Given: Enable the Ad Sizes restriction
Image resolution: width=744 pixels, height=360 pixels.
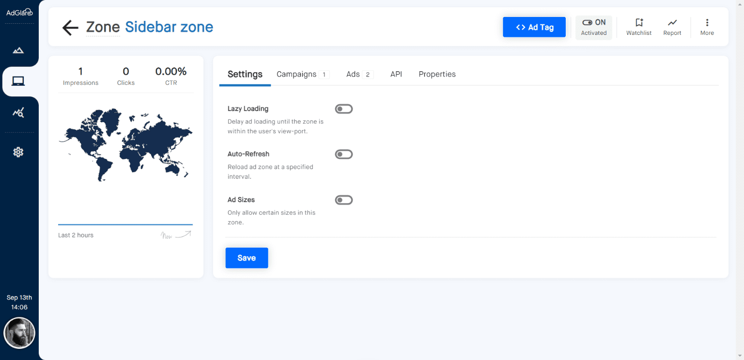Looking at the screenshot, I should pos(344,200).
